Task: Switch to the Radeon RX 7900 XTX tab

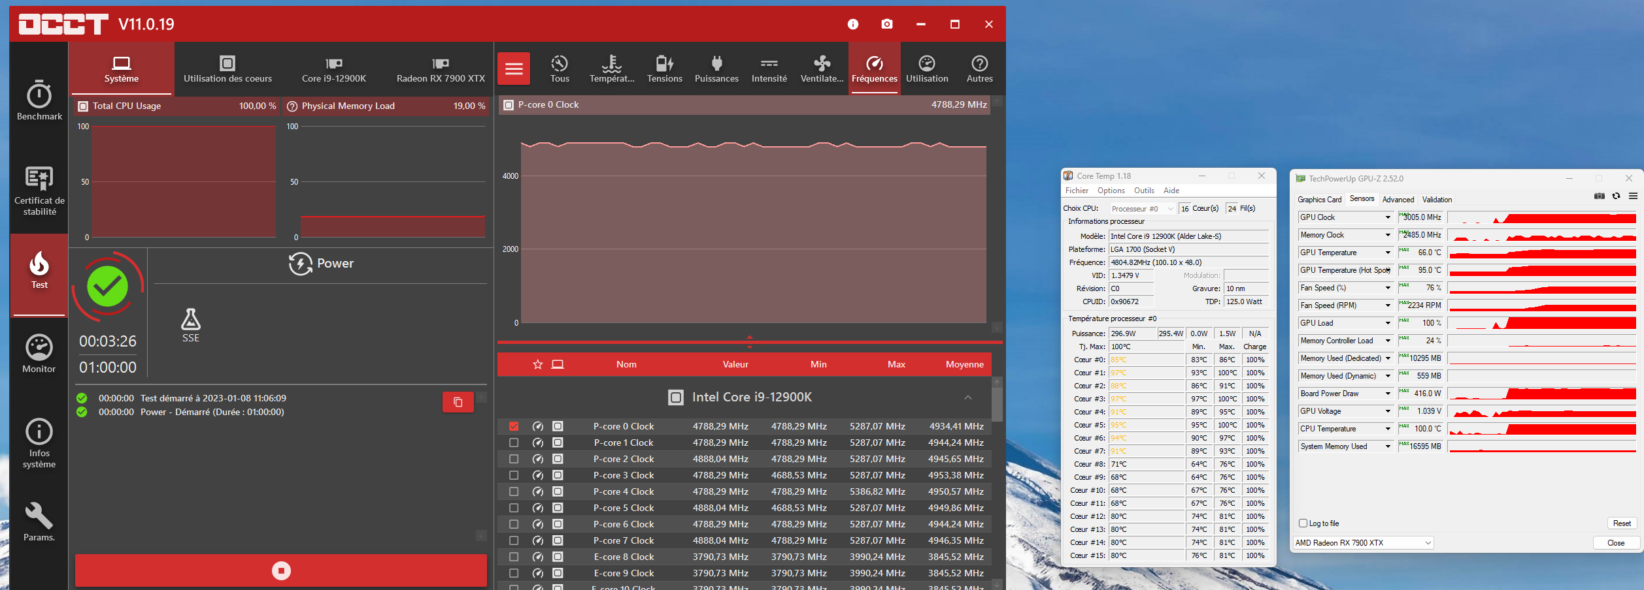Action: point(441,69)
